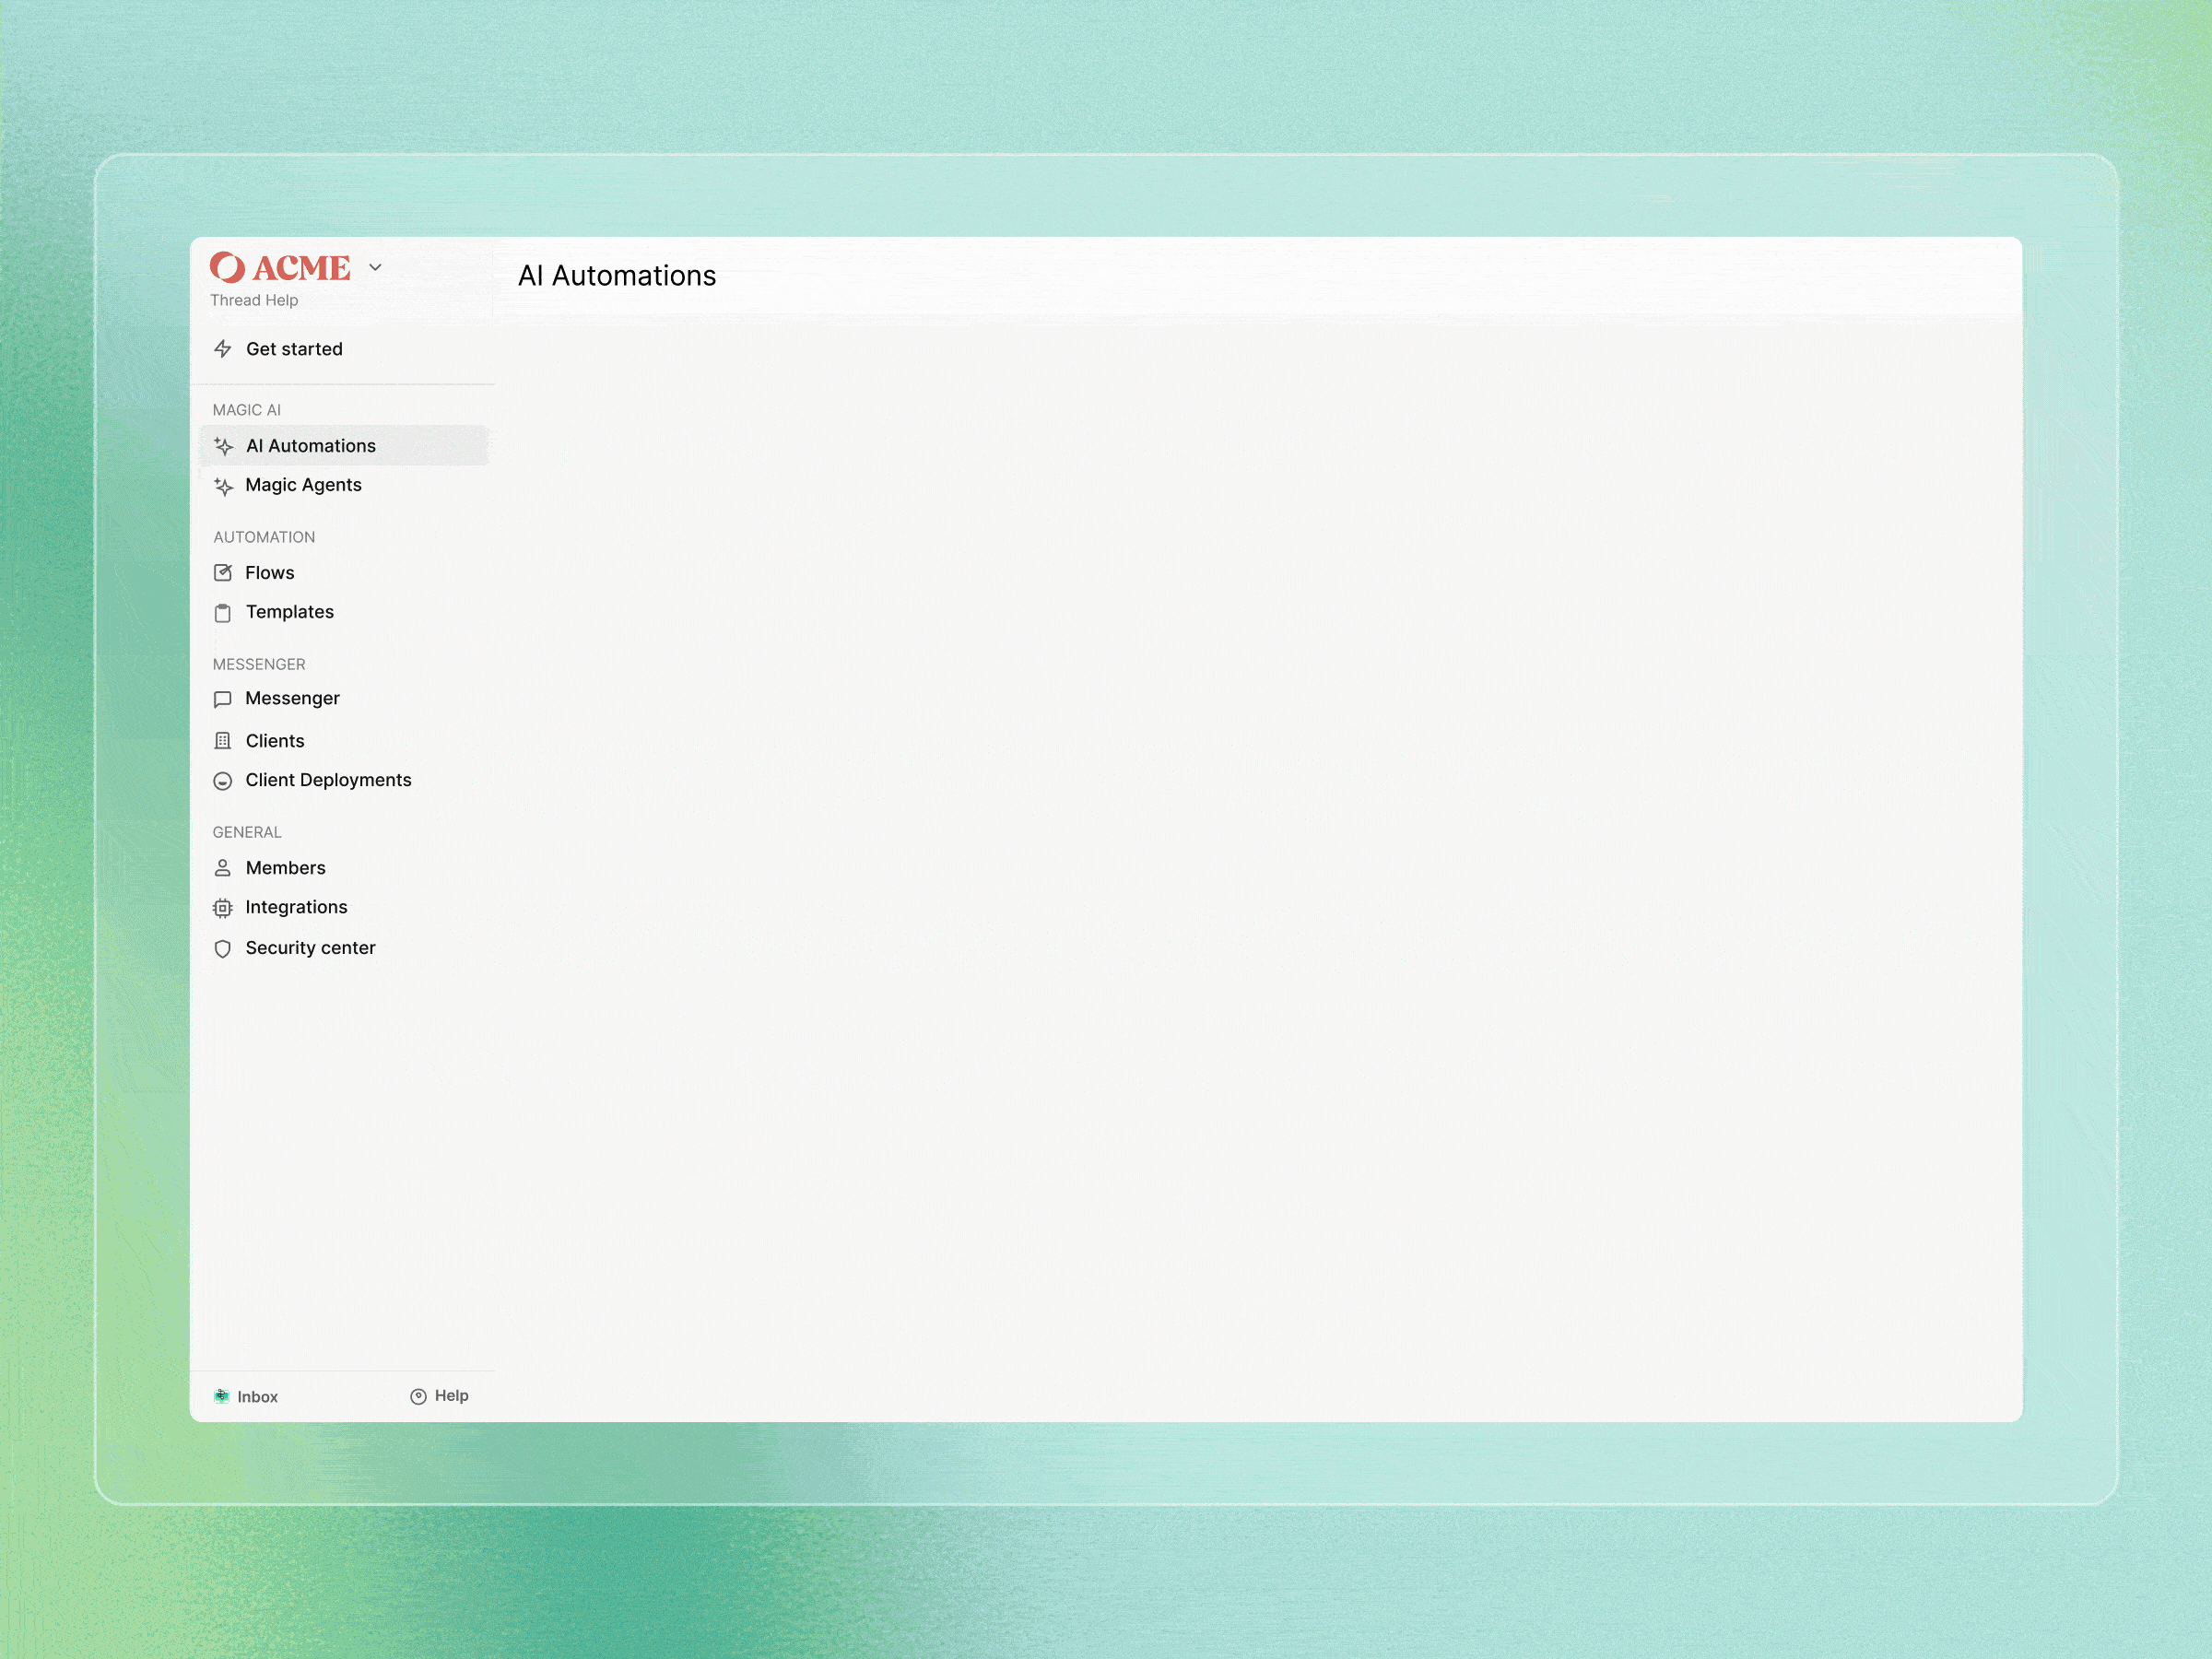Open the ACME workspace switcher chevron
This screenshot has width=2212, height=1659.
click(x=375, y=267)
